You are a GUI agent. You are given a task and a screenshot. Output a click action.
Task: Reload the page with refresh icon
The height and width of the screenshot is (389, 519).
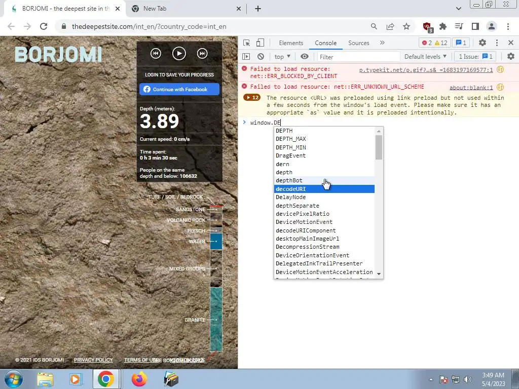(44, 26)
